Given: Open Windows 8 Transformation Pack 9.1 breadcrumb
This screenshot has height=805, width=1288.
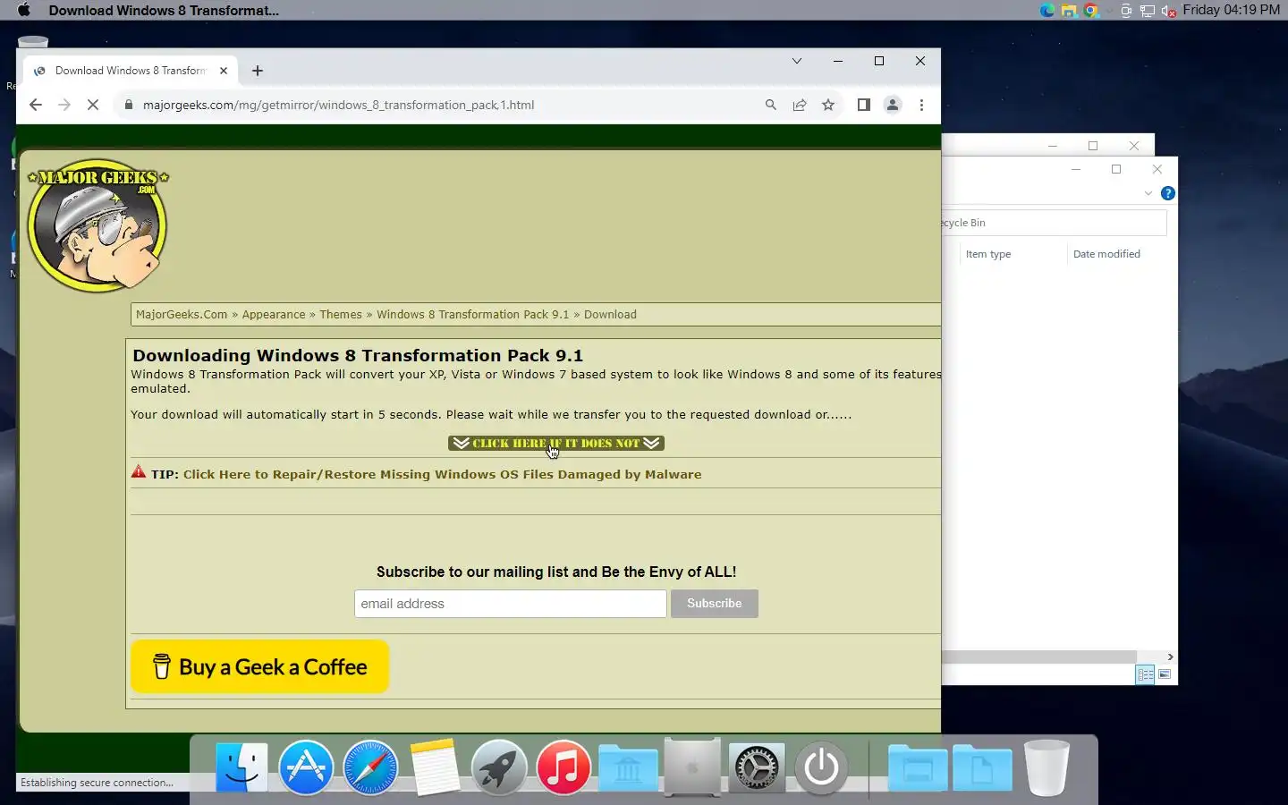Looking at the screenshot, I should (472, 315).
